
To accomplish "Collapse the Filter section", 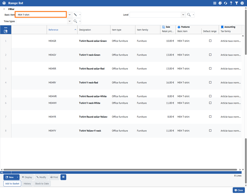I will pyautogui.click(x=4, y=9).
